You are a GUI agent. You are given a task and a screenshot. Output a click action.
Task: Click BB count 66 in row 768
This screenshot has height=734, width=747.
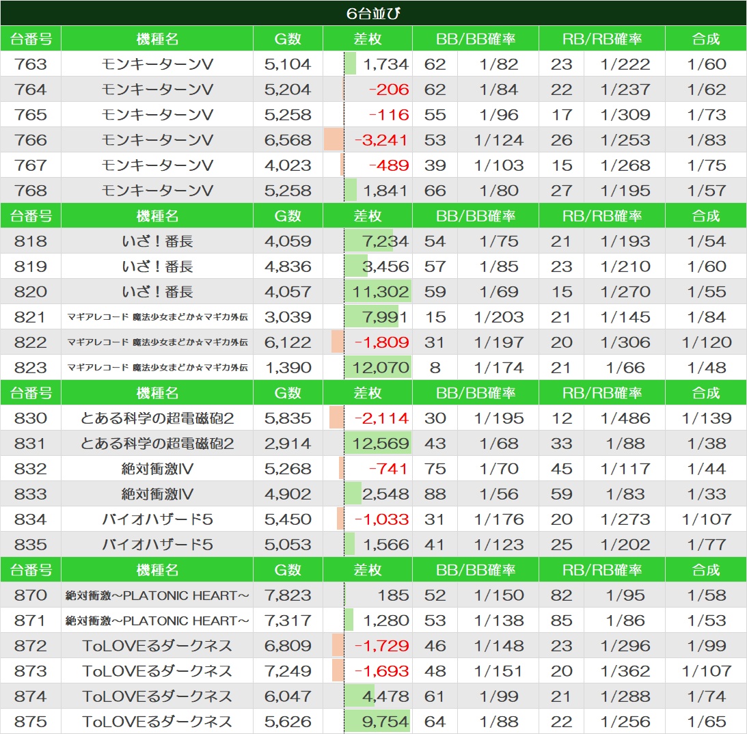pyautogui.click(x=435, y=190)
